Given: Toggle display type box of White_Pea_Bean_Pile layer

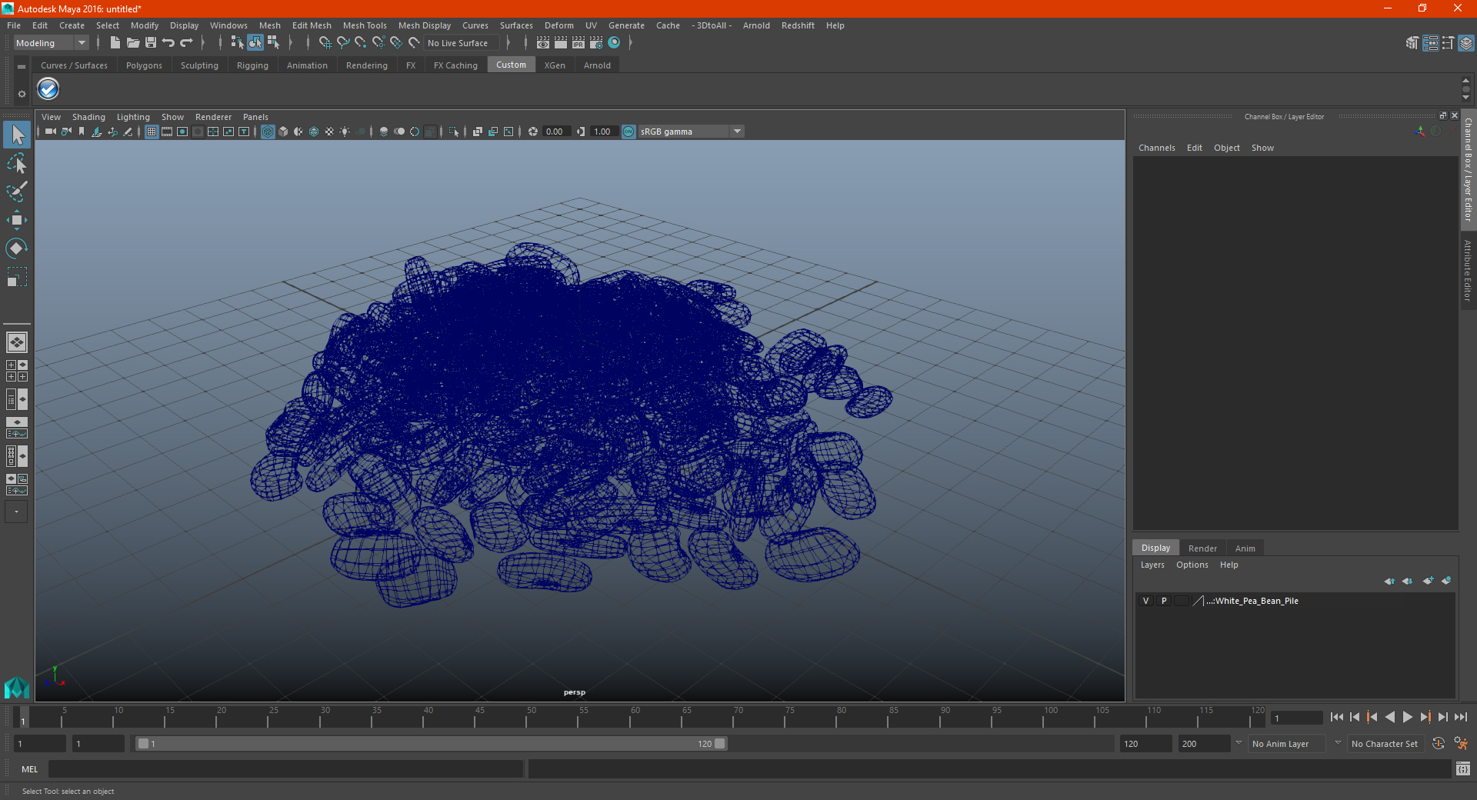Looking at the screenshot, I should (1182, 601).
